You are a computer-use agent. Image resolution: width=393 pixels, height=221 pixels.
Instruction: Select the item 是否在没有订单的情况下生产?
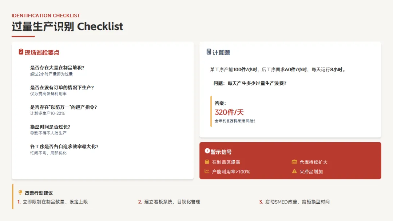pyautogui.click(x=62, y=87)
